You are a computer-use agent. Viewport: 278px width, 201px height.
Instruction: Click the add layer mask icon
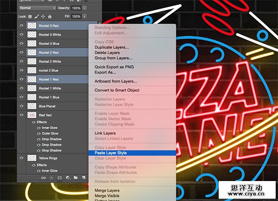tap(59, 177)
